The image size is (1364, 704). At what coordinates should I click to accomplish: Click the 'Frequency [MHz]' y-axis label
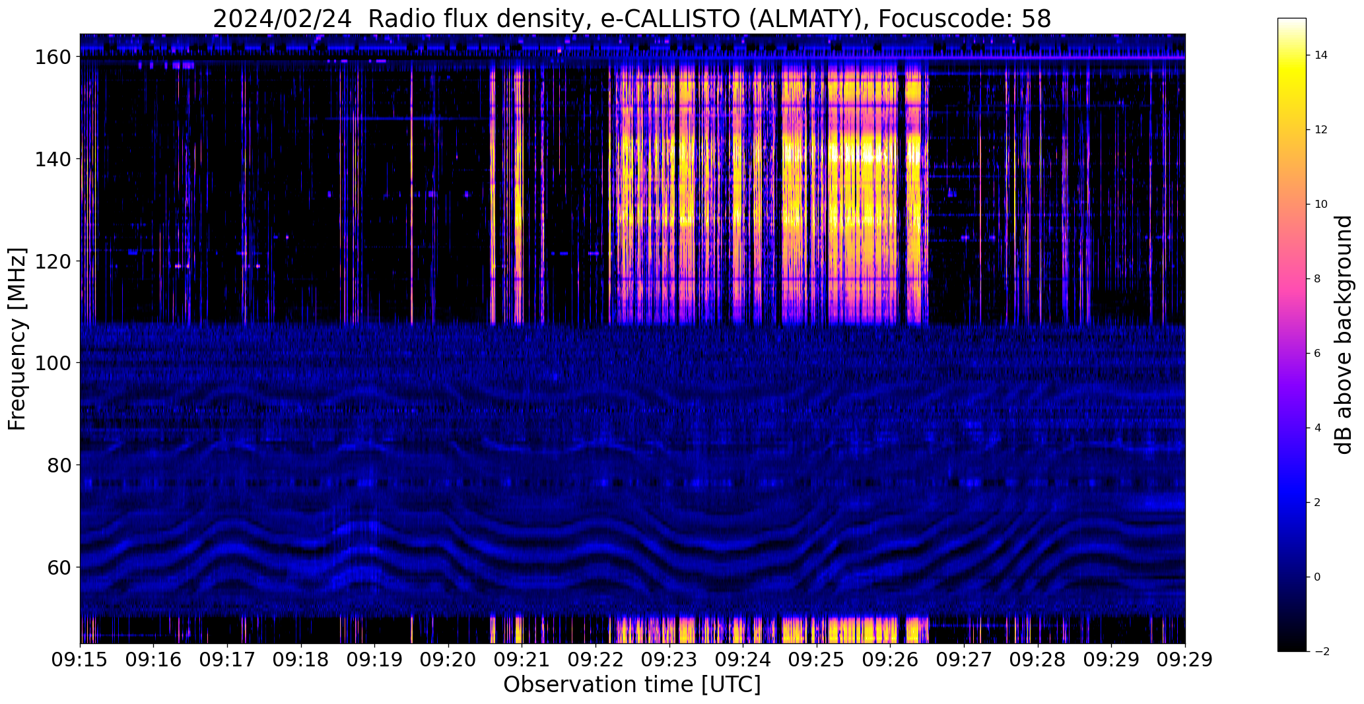pyautogui.click(x=17, y=339)
